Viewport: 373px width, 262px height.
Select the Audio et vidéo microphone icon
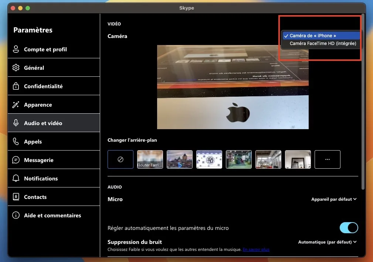point(16,123)
